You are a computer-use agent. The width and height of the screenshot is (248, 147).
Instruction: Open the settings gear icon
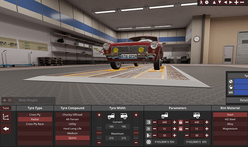[x=207, y=3]
